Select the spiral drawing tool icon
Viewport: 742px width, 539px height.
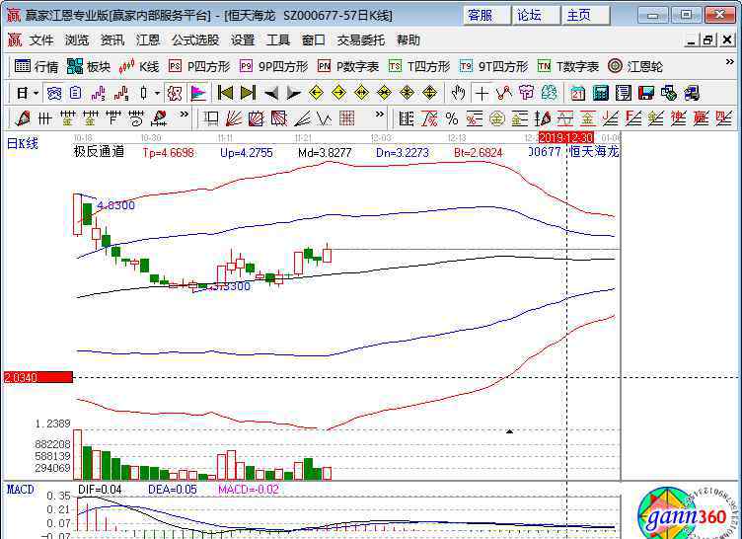click(x=136, y=118)
